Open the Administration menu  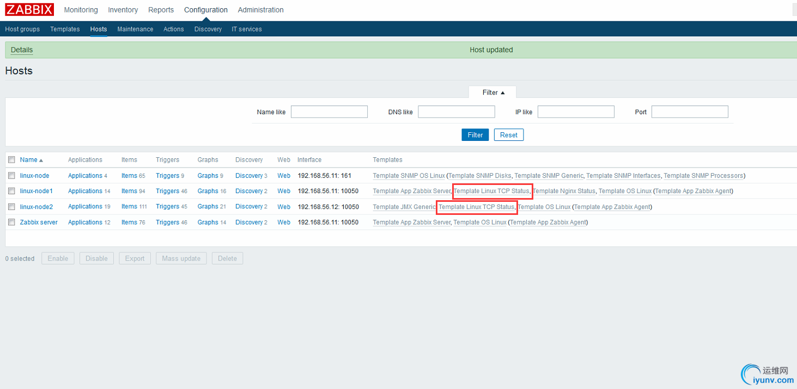pos(260,10)
